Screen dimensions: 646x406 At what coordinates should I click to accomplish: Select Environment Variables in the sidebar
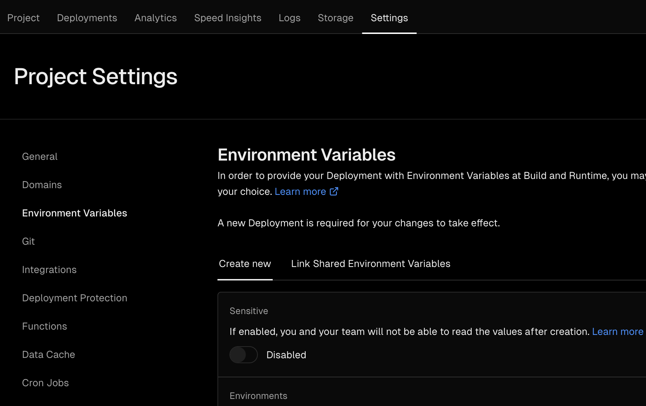pyautogui.click(x=74, y=213)
